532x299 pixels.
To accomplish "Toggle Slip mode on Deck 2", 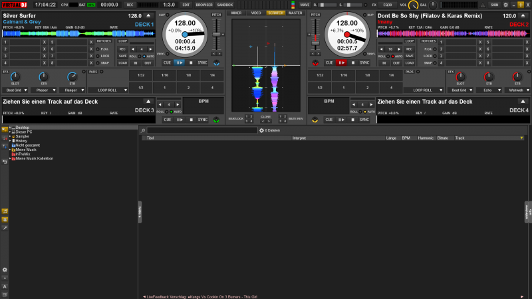I will point(364,15).
